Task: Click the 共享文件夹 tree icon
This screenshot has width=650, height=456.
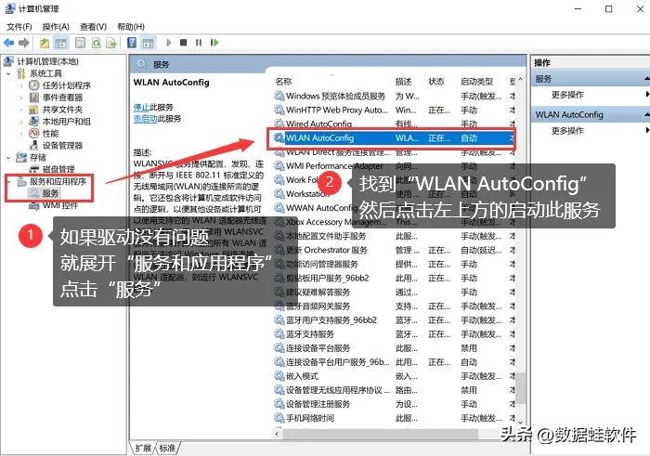Action: pos(34,110)
